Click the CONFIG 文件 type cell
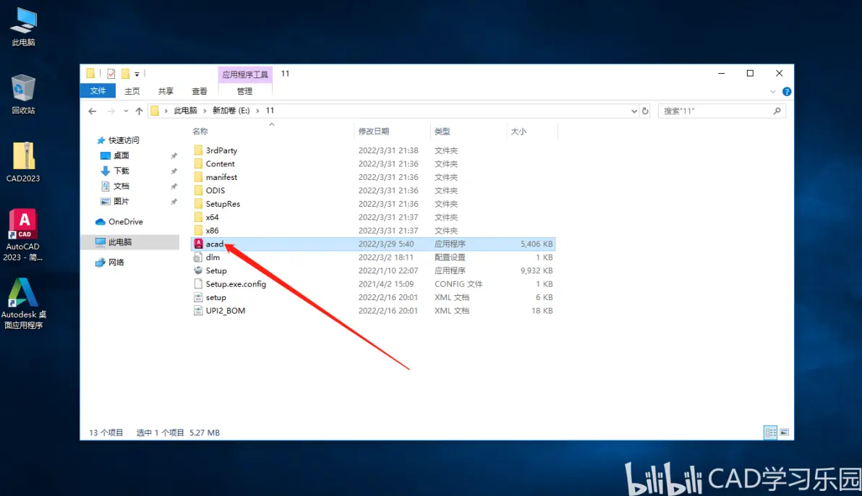Screen dimensions: 862x496 tap(458, 284)
